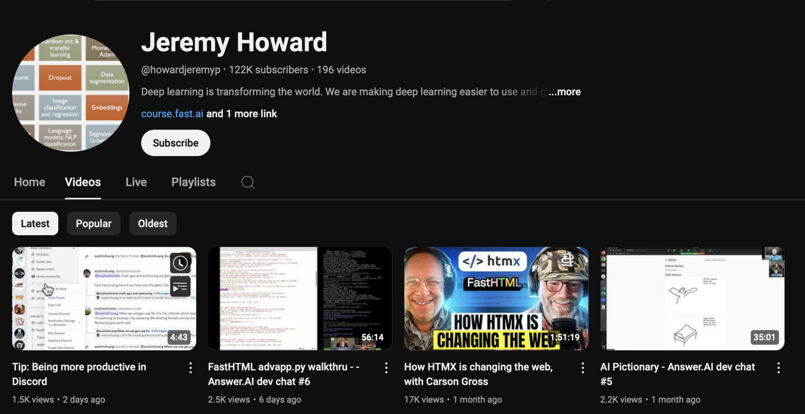The image size is (805, 414).
Task: Open title 'Tip: Being more productive in Discord'
Action: point(79,374)
